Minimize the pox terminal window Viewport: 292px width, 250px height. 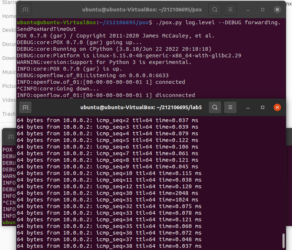[248, 10]
